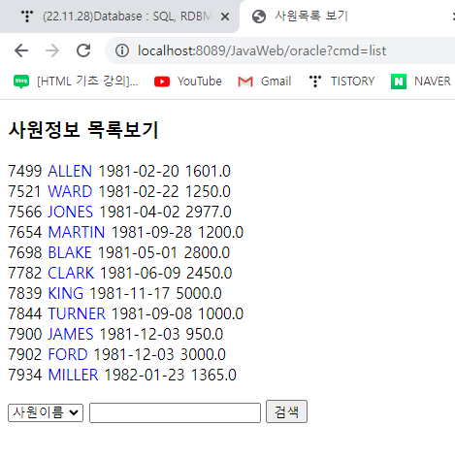Viewport: 455px width, 459px height.
Task: Go back with the browser back arrow
Action: (x=21, y=50)
